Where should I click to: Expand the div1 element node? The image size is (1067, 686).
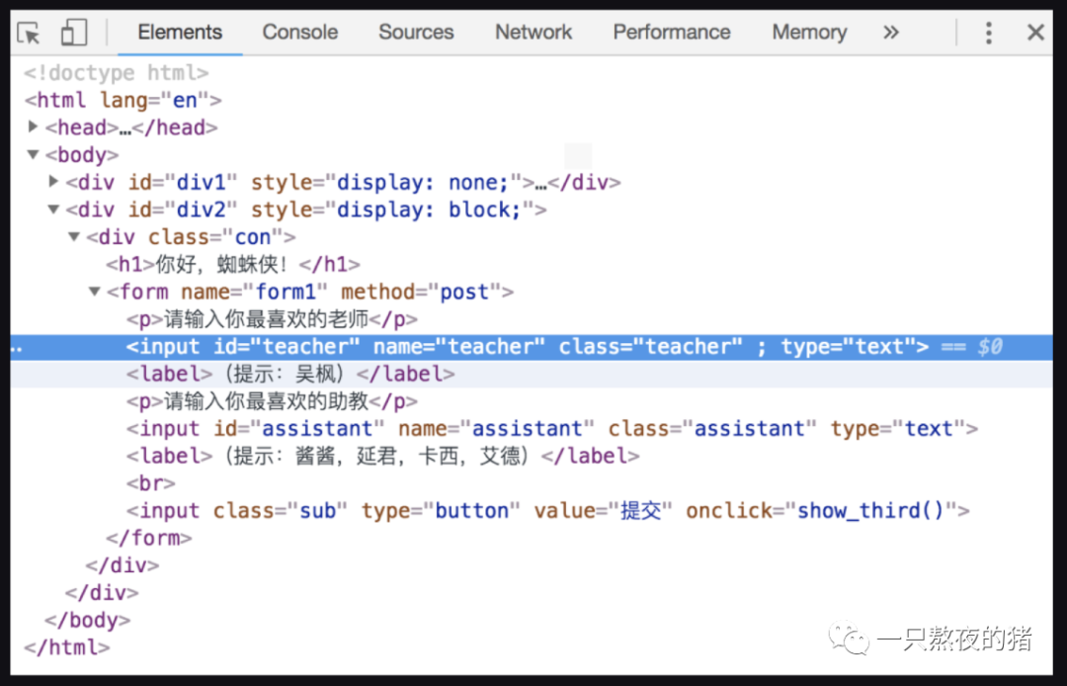pyautogui.click(x=53, y=181)
